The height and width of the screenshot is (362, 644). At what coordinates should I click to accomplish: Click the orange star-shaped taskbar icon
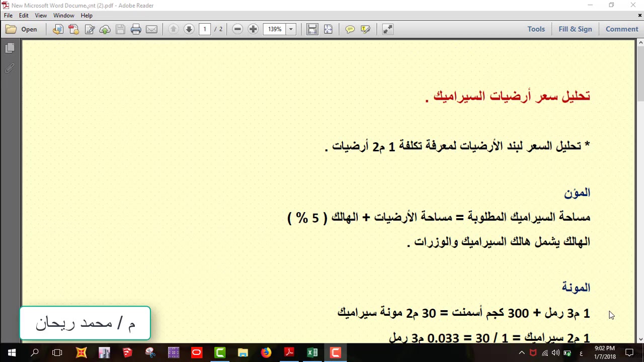pyautogui.click(x=81, y=352)
